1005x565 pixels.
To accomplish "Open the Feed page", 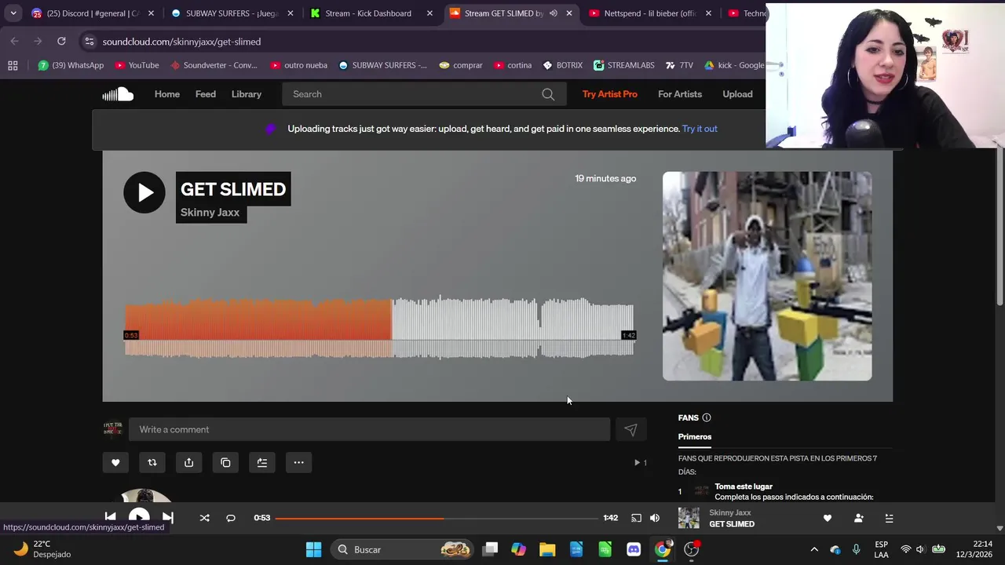I will coord(206,94).
